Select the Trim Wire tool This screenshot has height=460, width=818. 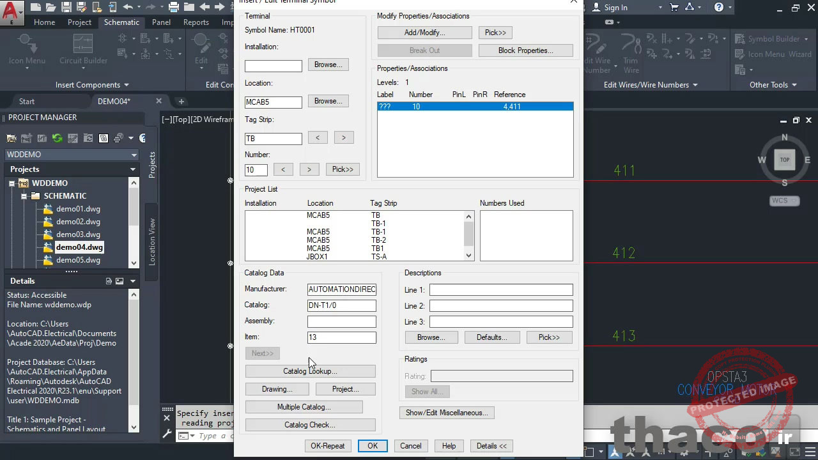point(631,54)
